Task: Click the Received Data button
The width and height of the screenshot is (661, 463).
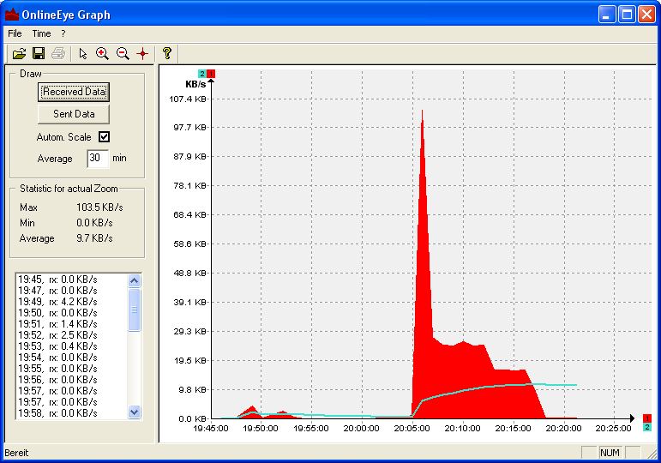Action: 74,92
